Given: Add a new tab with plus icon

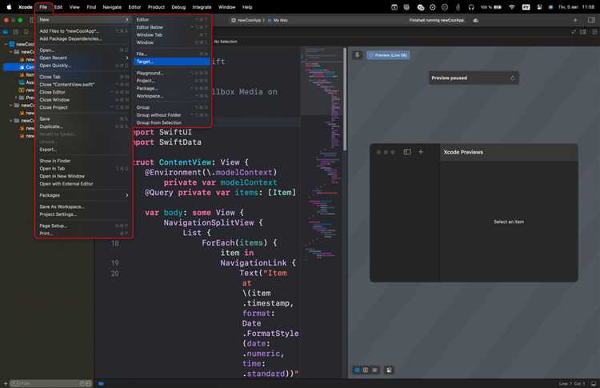Looking at the screenshot, I should [575, 20].
